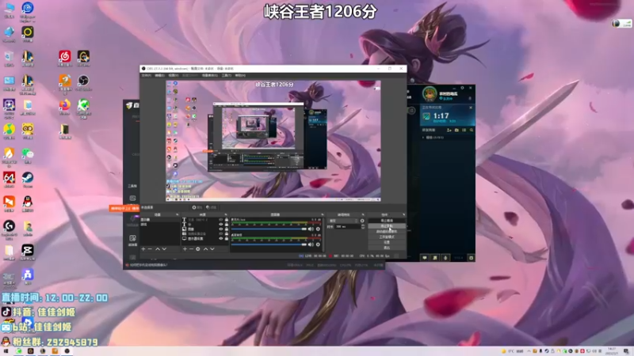
Task: Open NetEase Cloud Music desktop icon
Action: 65,56
